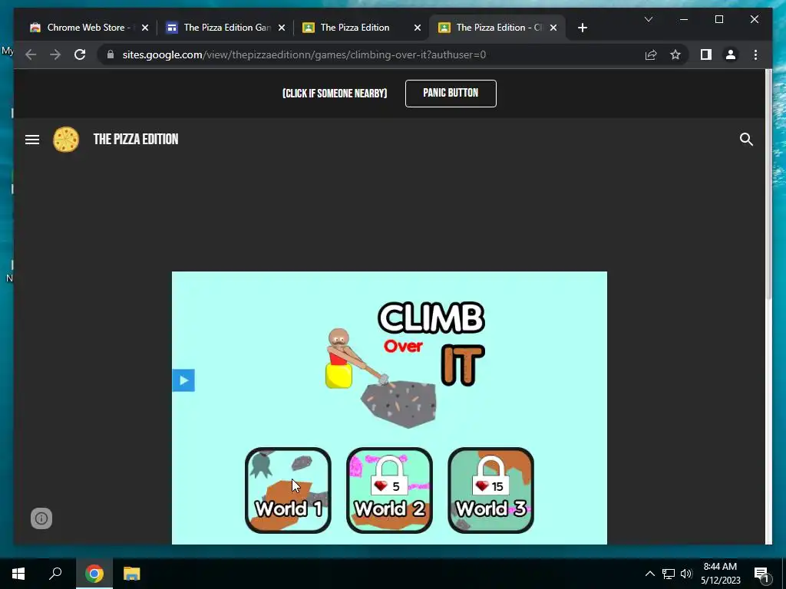Select locked World 3 level
Image resolution: width=786 pixels, height=589 pixels.
point(490,490)
